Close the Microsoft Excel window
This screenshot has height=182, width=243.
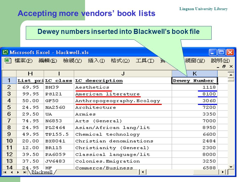coord(230,52)
